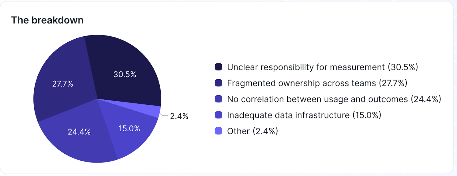Click the Fragmented ownership legend color swatch
This screenshot has height=176, width=457.
(219, 83)
